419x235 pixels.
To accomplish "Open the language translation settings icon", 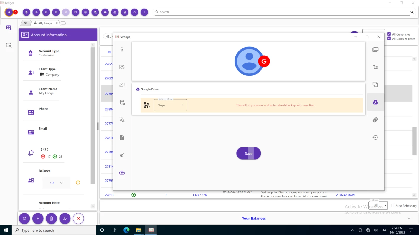I will pos(122,120).
